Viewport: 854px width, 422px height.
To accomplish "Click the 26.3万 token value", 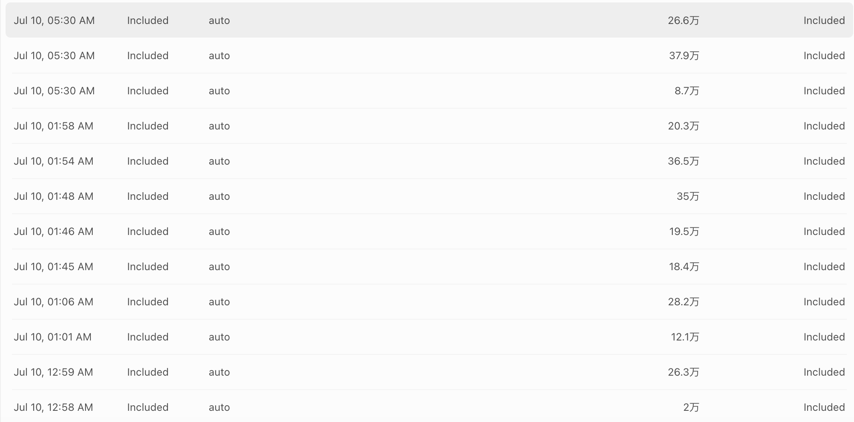I will pyautogui.click(x=683, y=372).
